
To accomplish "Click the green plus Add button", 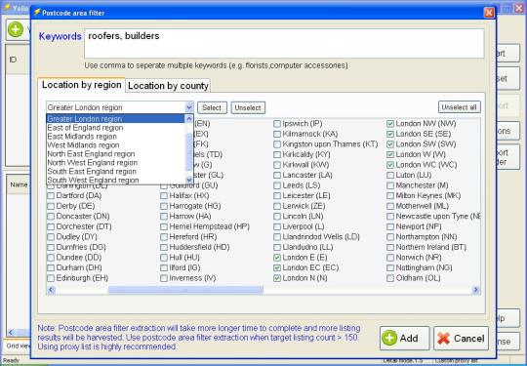I will pyautogui.click(x=405, y=338).
